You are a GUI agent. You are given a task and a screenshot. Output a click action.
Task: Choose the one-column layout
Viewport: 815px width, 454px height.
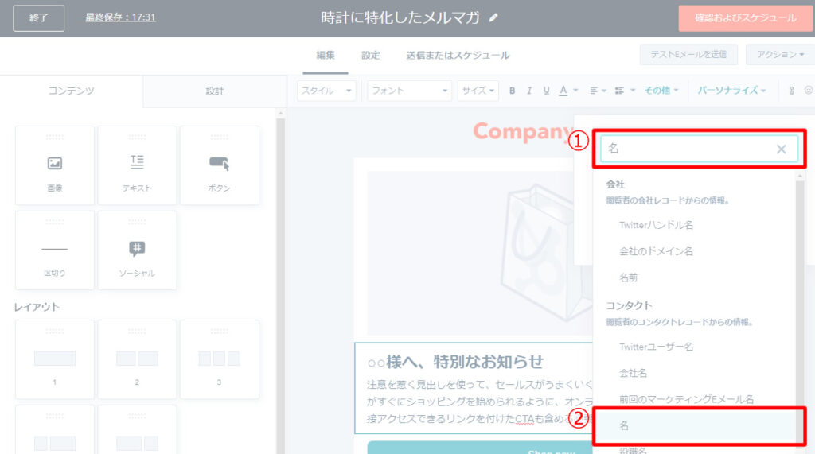(x=55, y=359)
